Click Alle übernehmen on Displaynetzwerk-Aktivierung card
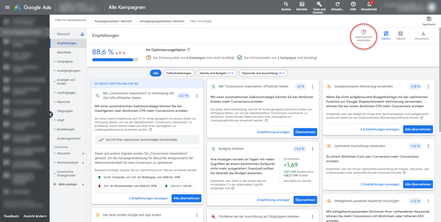The image size is (441, 222). coord(418,129)
